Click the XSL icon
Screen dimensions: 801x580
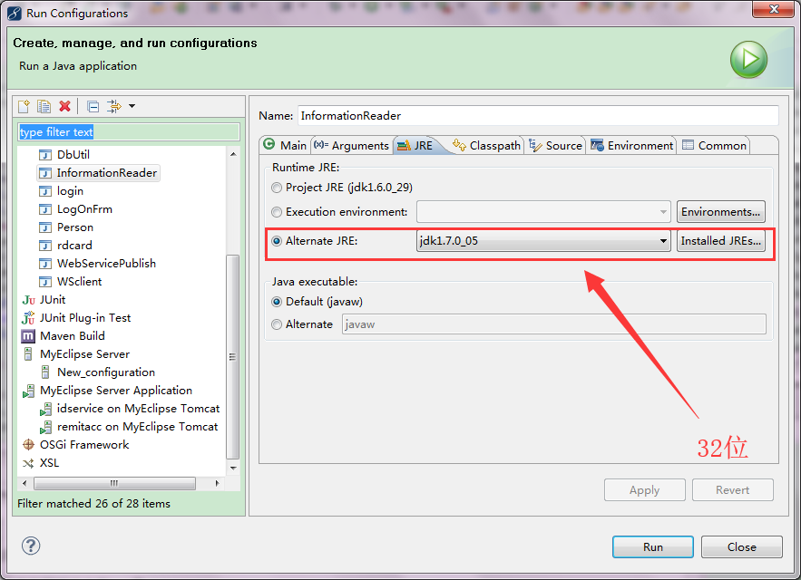28,464
